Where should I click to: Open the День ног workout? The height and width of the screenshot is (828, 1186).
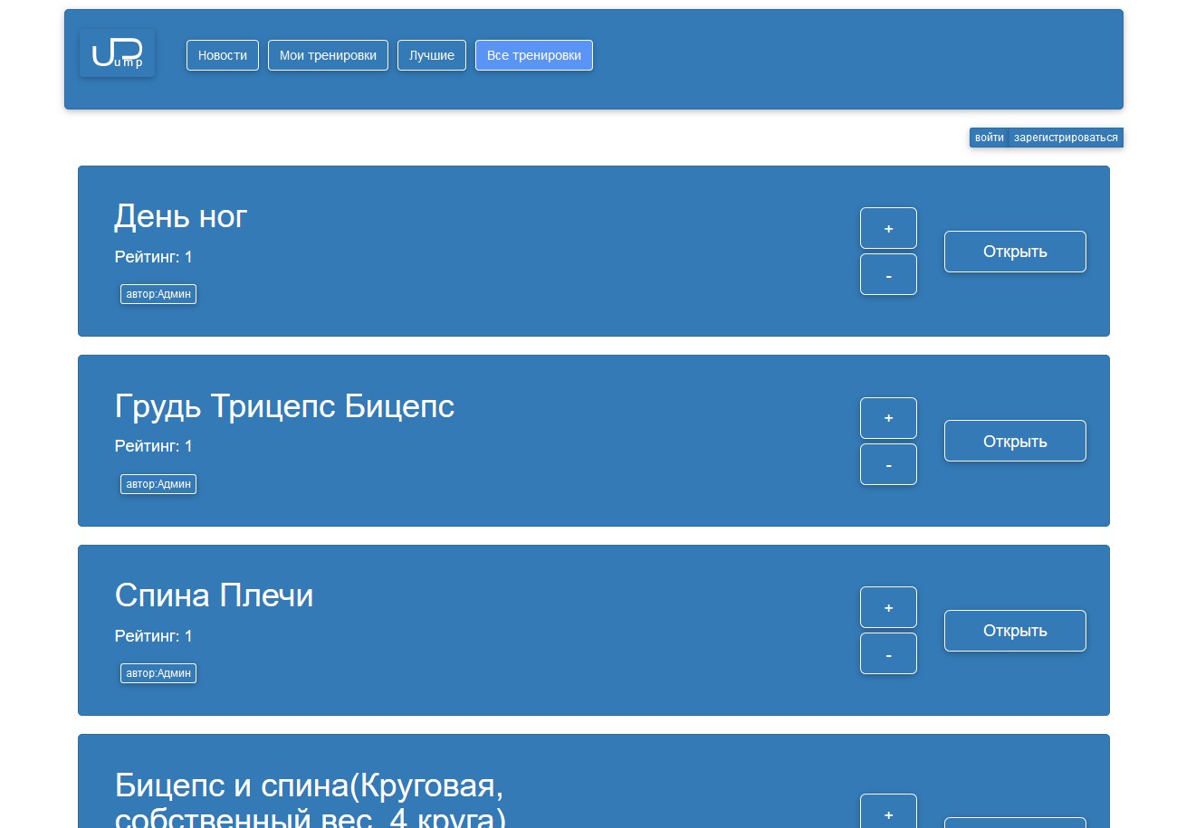pos(1015,252)
